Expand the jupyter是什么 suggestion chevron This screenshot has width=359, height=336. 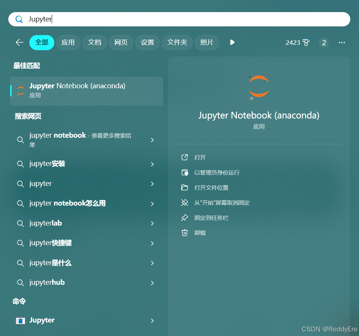click(x=152, y=263)
